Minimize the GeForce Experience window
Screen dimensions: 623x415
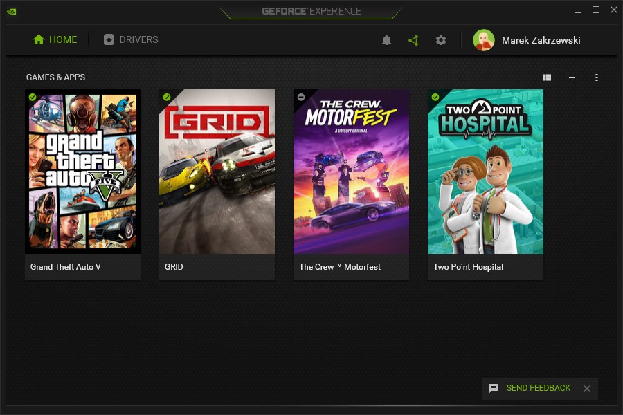pos(578,11)
